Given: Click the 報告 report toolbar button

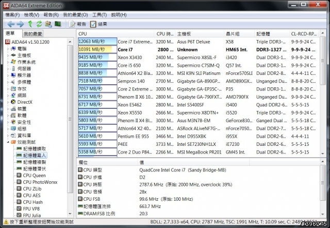Looking at the screenshot, I should click(x=77, y=24).
